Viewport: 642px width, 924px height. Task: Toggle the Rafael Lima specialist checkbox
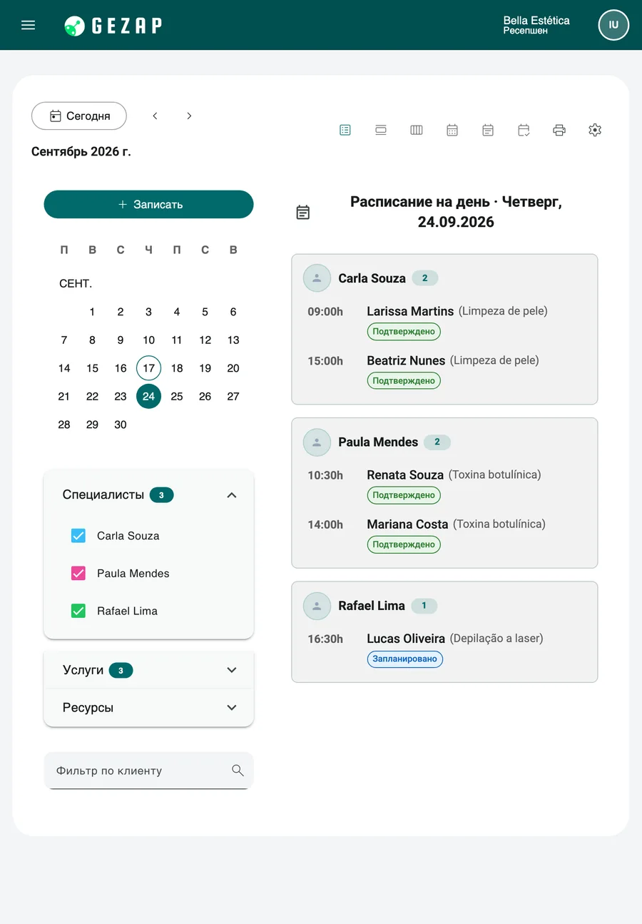(78, 611)
